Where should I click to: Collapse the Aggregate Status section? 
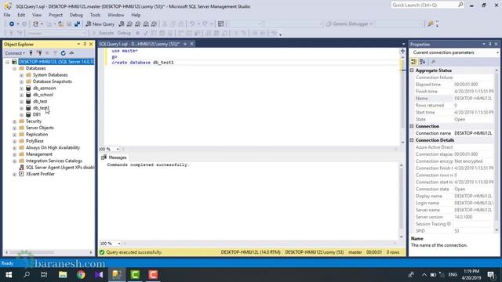click(412, 70)
